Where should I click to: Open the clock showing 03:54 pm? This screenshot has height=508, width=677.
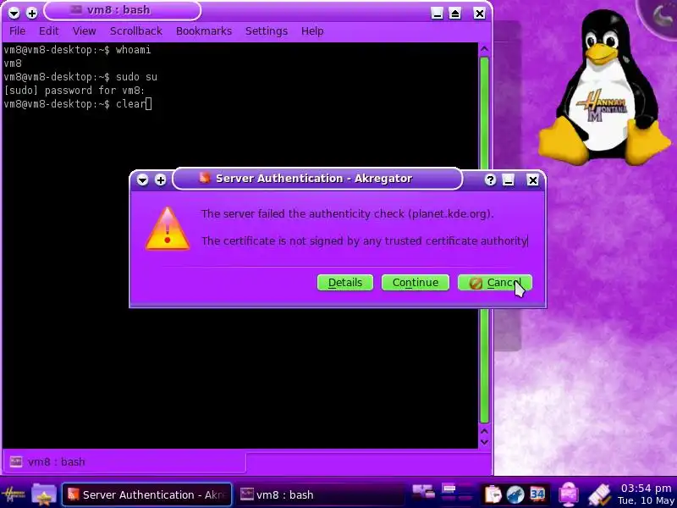[647, 494]
